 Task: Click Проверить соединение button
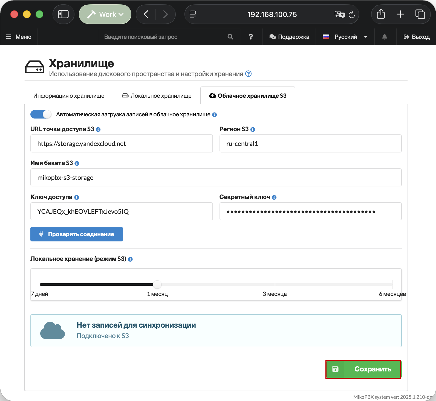[x=77, y=234]
